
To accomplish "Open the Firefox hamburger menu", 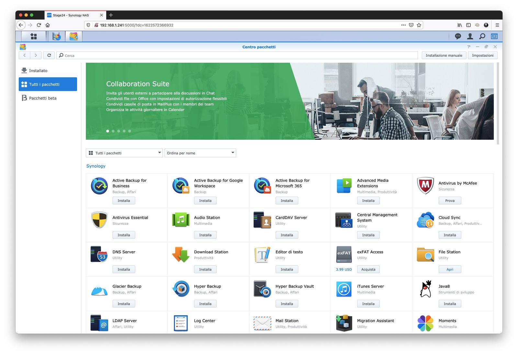I will (x=497, y=25).
